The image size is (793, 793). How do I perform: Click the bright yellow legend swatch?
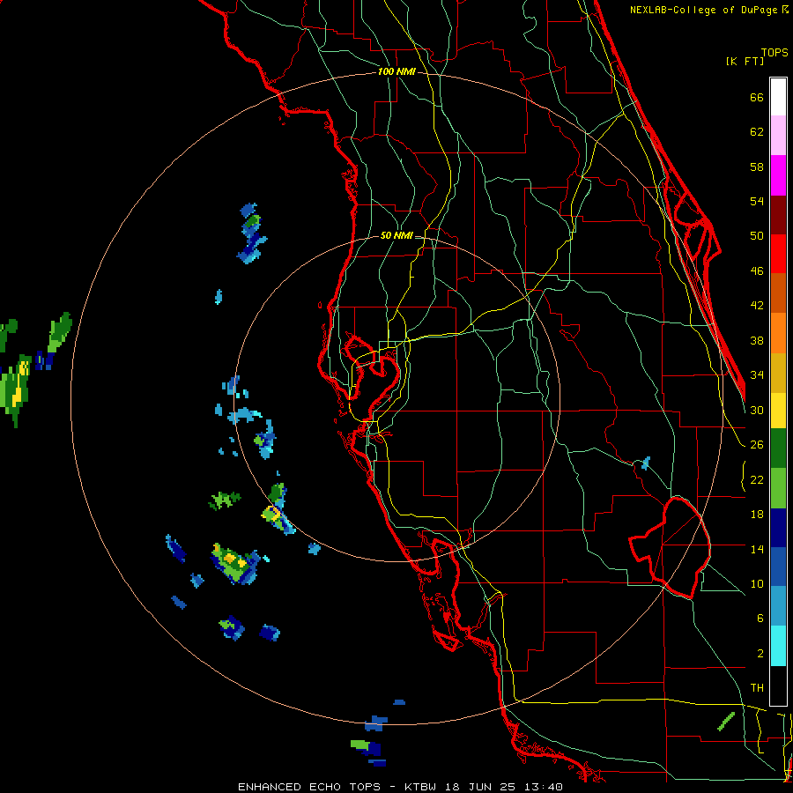click(x=778, y=411)
